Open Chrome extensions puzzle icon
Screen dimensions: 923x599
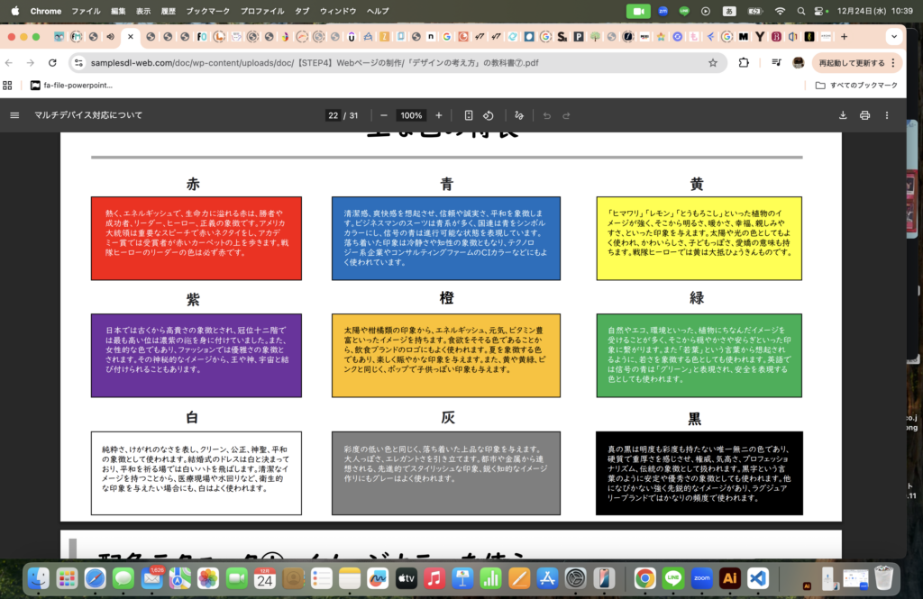coord(744,63)
